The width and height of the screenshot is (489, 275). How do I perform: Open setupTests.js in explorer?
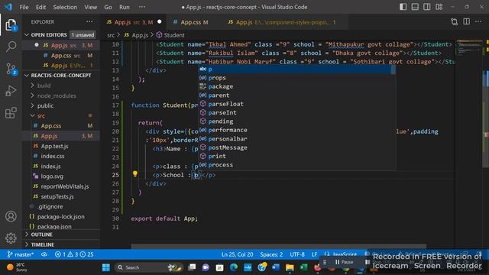click(61, 196)
